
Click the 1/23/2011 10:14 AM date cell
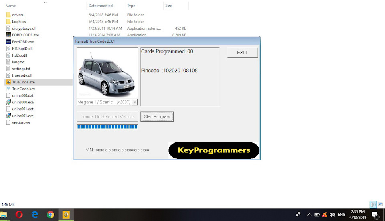tap(105, 28)
